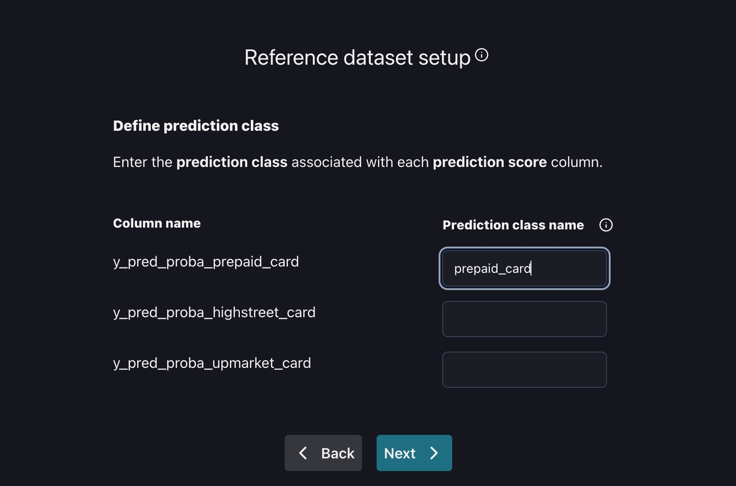Screen dimensions: 736x486
Task: Click the Define prediction class heading
Action: (196, 126)
